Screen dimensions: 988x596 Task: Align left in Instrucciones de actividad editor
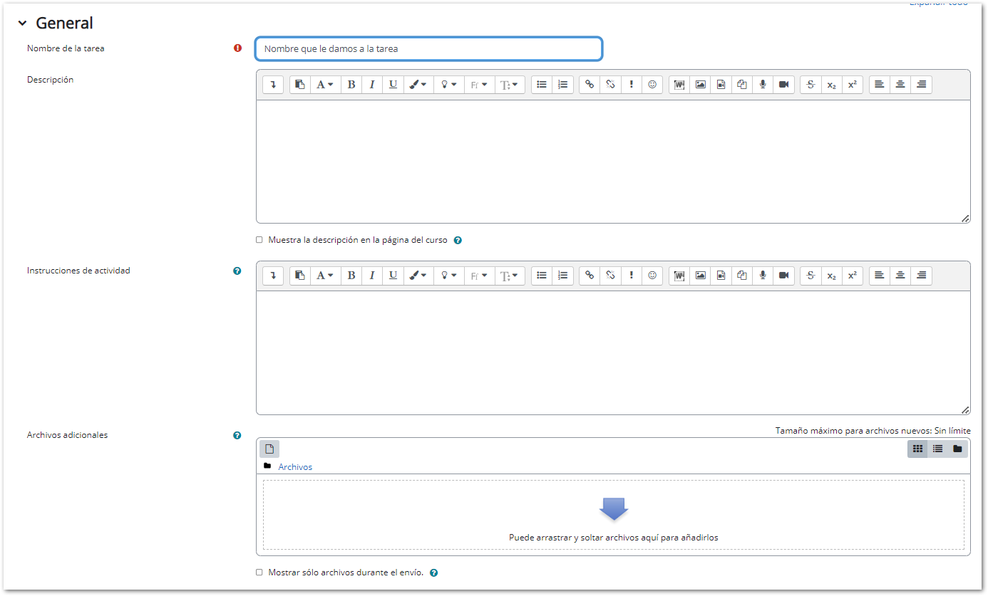coord(880,276)
